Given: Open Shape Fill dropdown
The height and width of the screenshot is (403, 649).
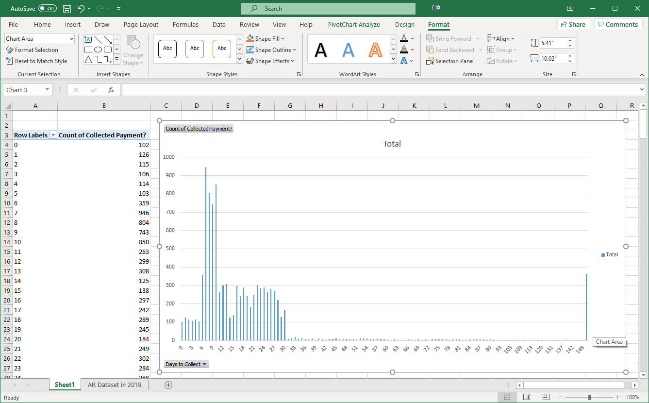Looking at the screenshot, I should click(x=266, y=39).
